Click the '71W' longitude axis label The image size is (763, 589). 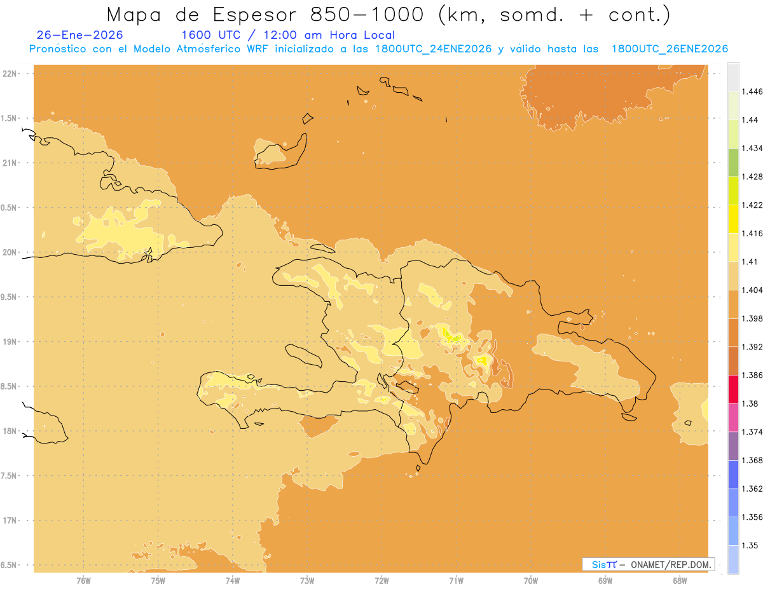click(x=456, y=580)
